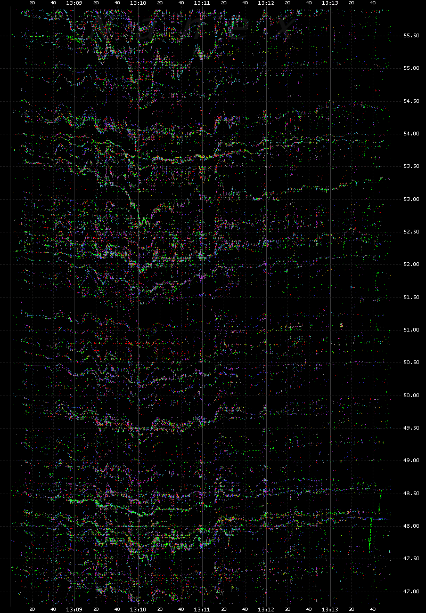Click the 13:09 label on the bottom time axis

pos(74,609)
